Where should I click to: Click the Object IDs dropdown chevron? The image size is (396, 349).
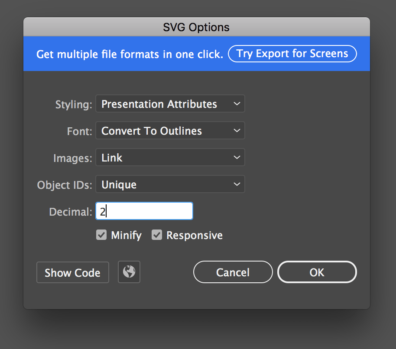tap(237, 184)
